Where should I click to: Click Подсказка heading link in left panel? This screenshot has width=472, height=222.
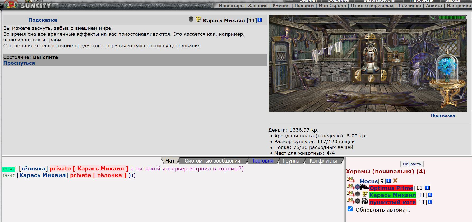coord(43,20)
